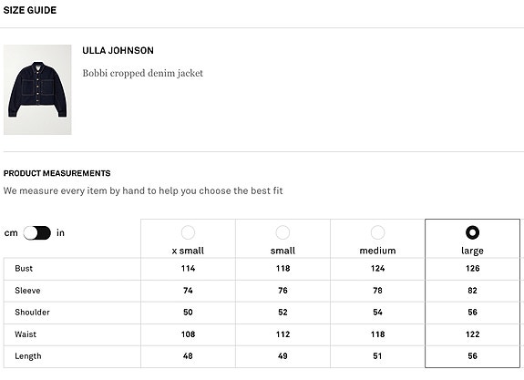
Task: Open the denim jacket product thumbnail
Action: coord(37,89)
